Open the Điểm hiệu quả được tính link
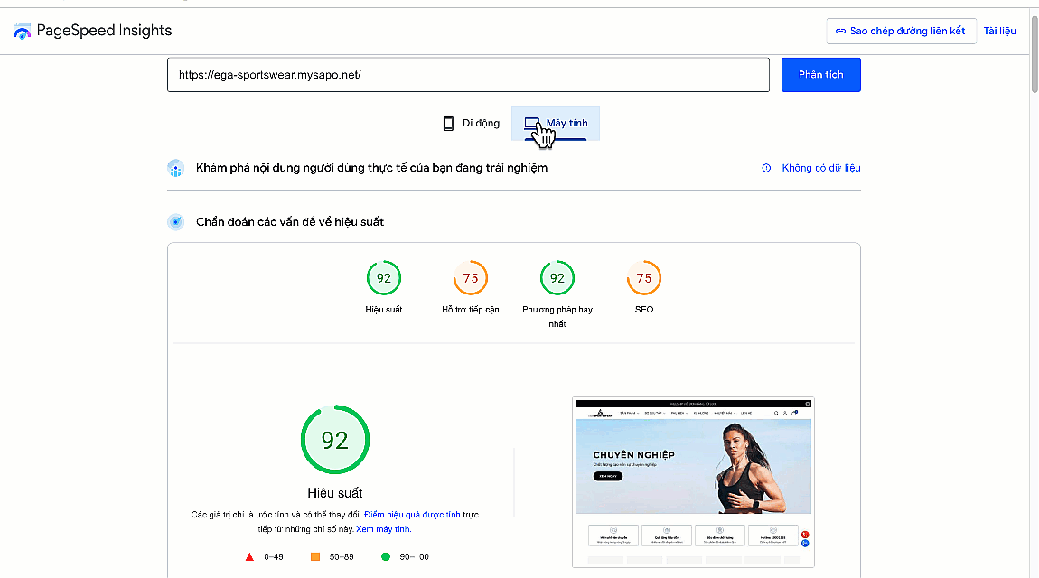Viewport: 1039px width, 578px height. pyautogui.click(x=412, y=515)
